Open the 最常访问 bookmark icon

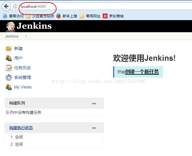[x=5, y=16]
